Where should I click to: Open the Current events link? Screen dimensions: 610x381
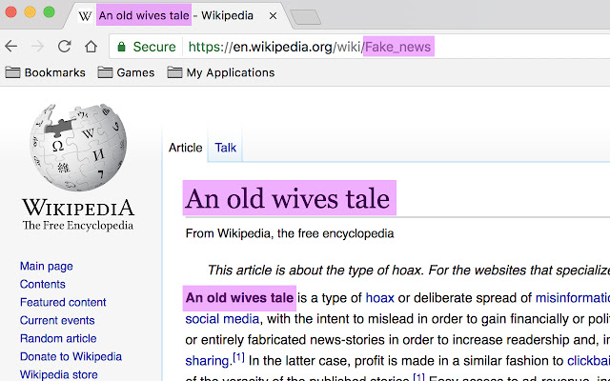click(57, 320)
